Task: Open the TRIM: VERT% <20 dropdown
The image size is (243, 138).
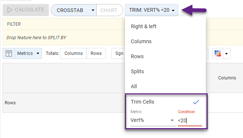Action: (151, 10)
